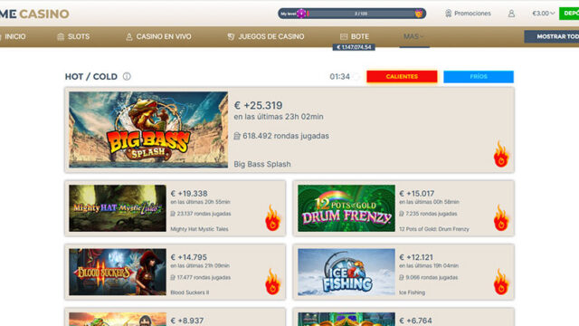Open JUEGOS DE CASINO section
579x326 pixels.
point(266,36)
